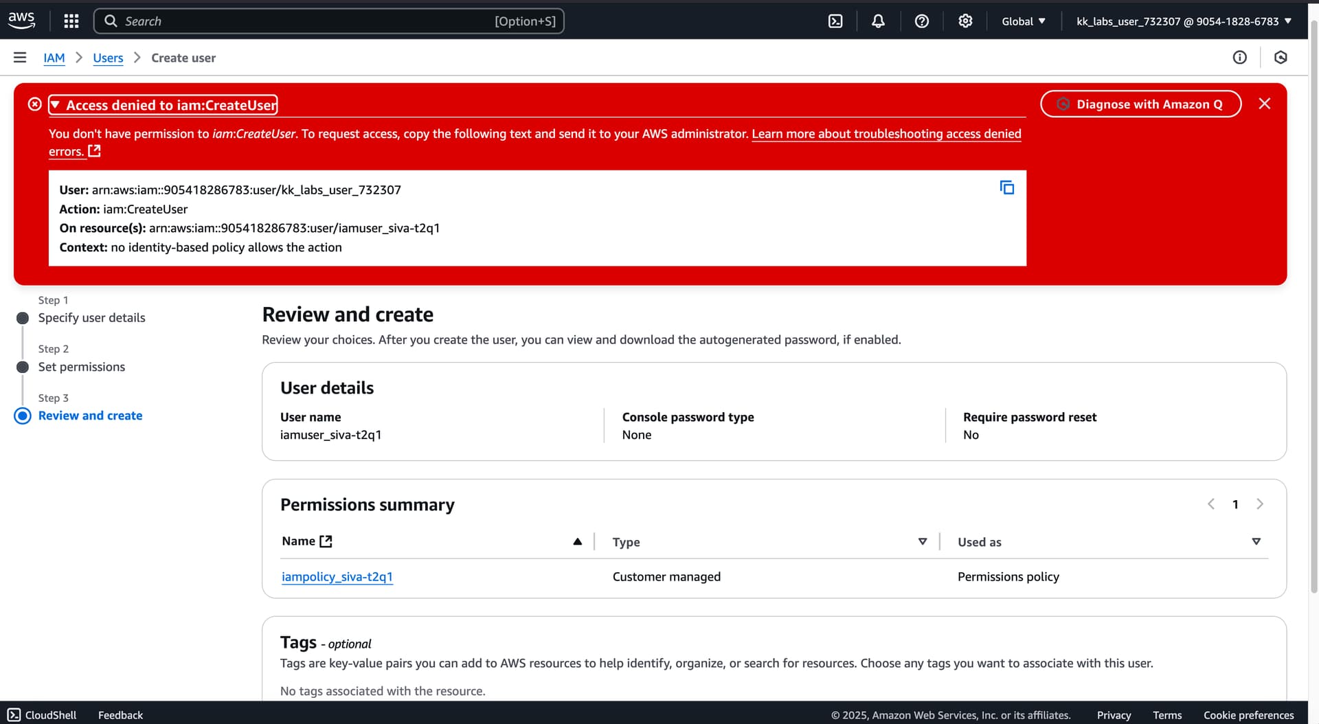Screen dimensions: 1319x724
Task: Open the settings gear in the top bar
Action: click(x=965, y=21)
